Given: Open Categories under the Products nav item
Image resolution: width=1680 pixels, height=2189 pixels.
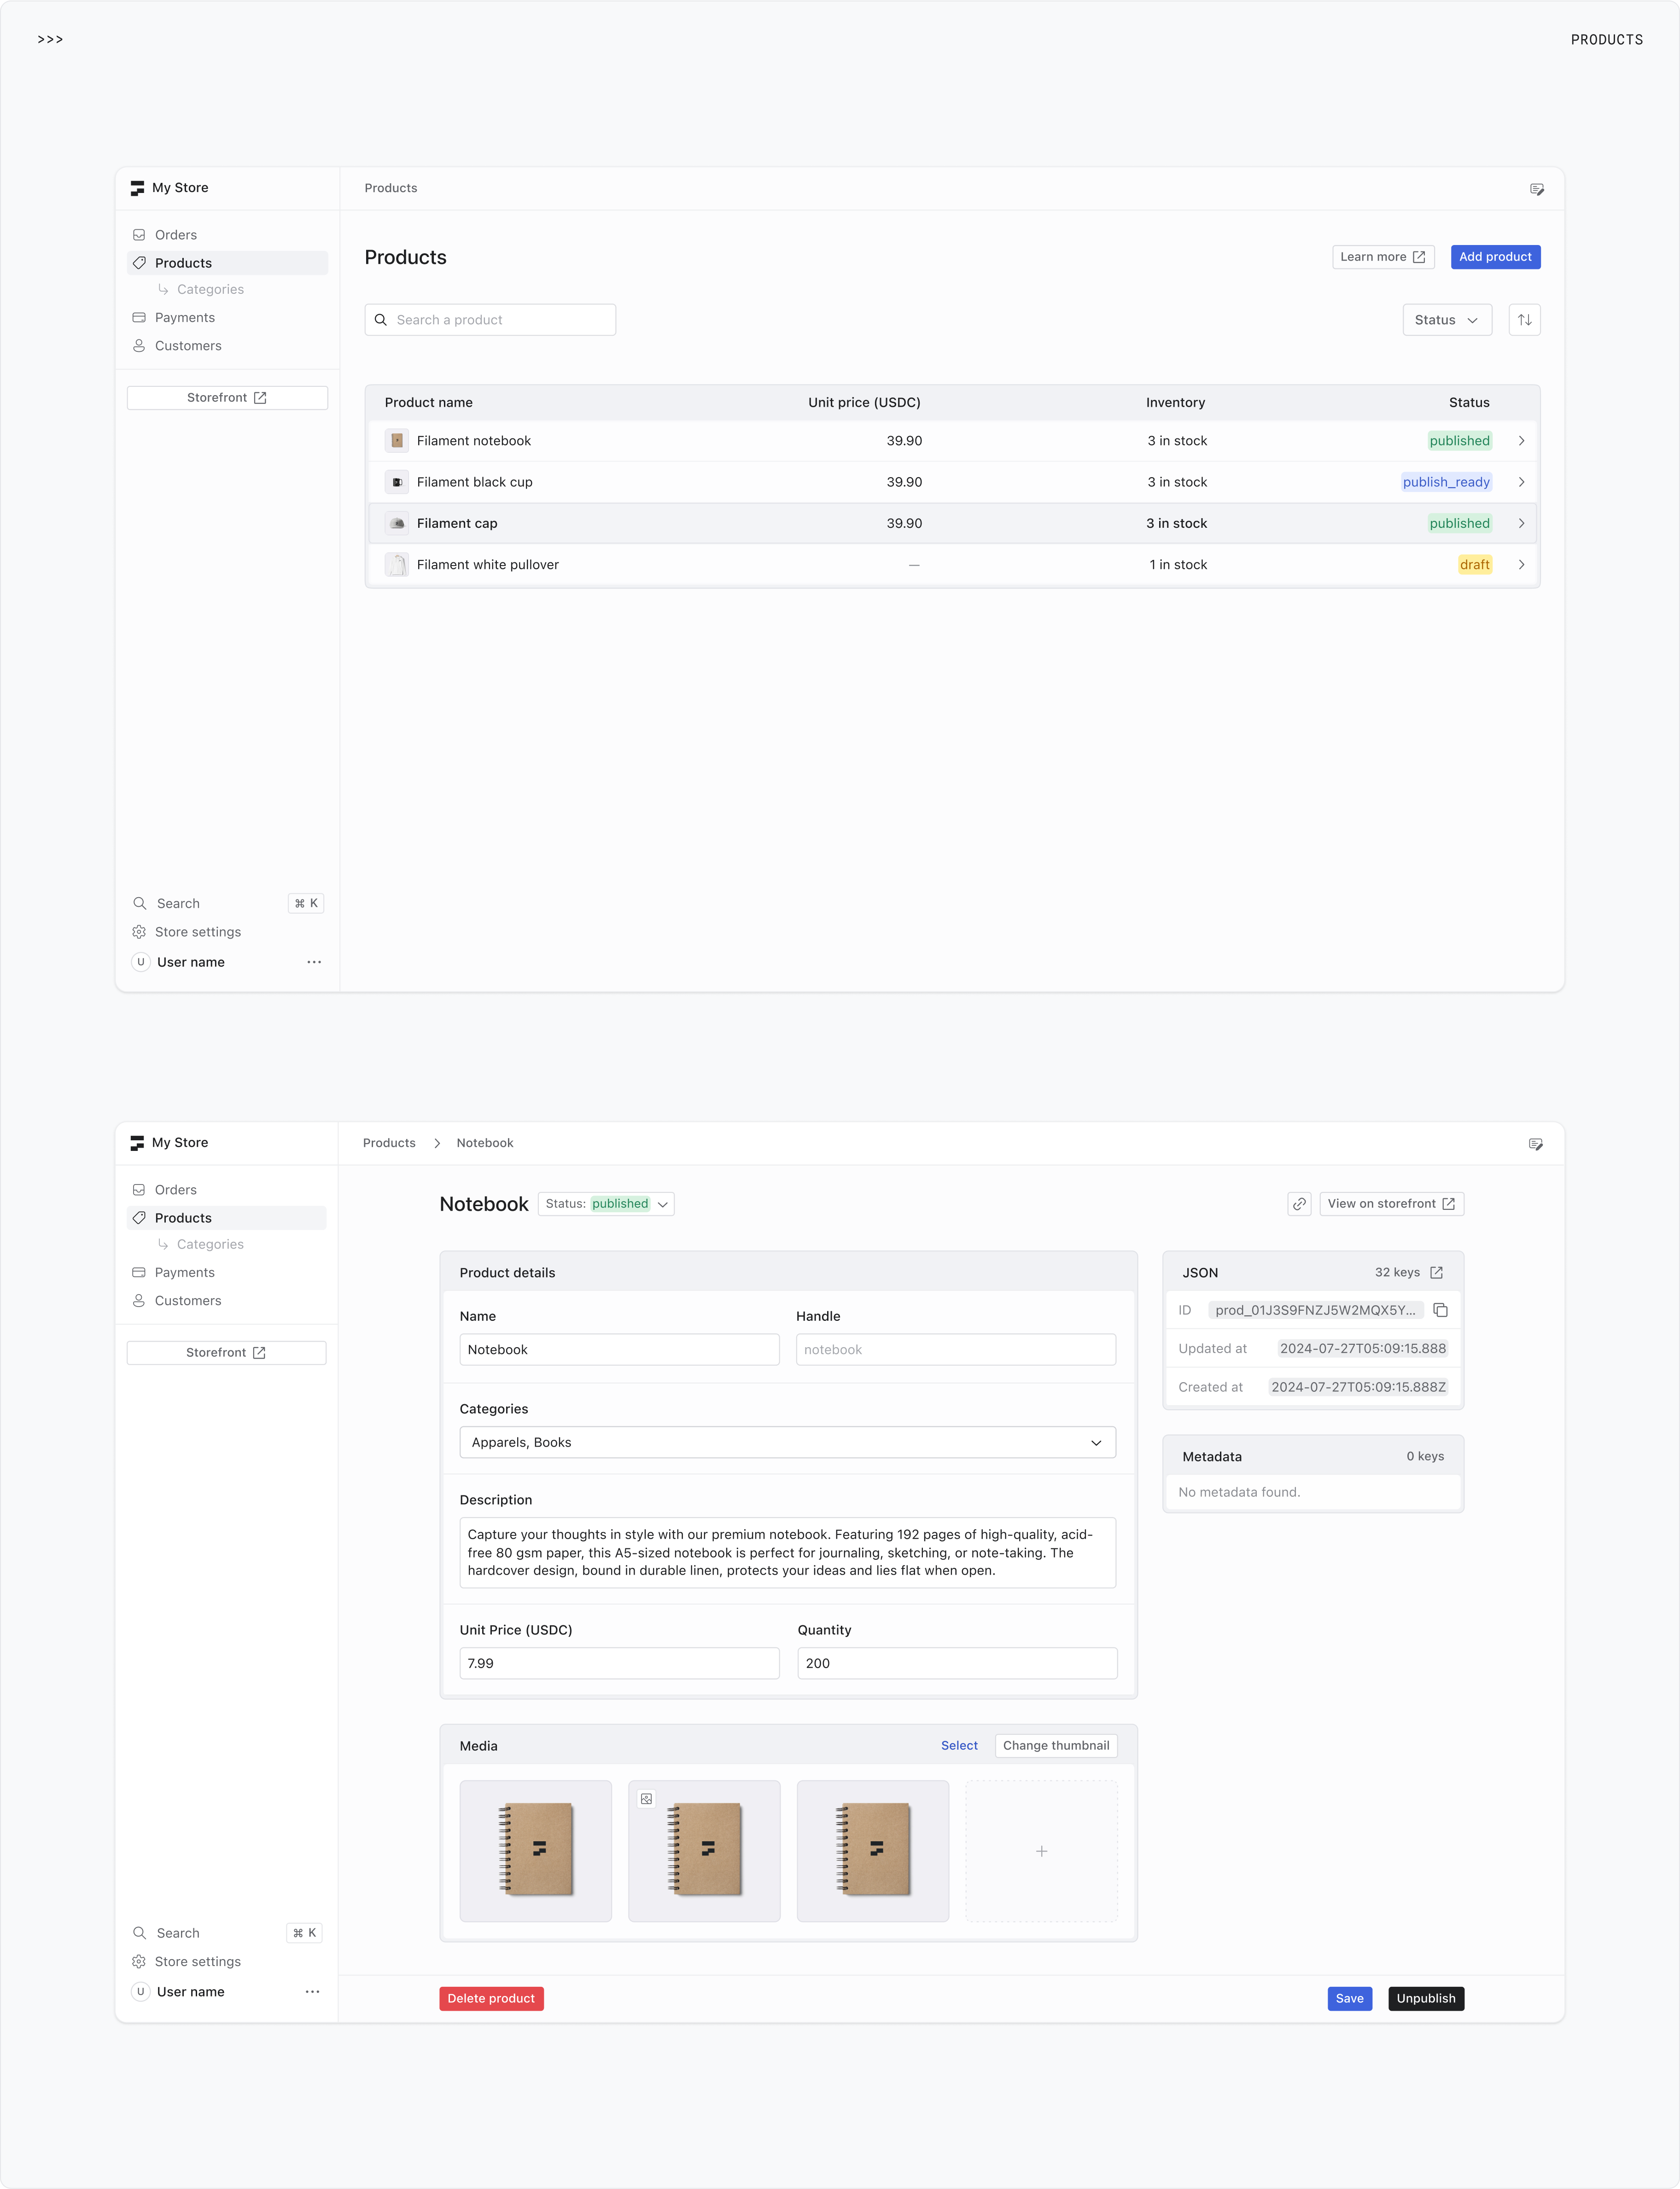Looking at the screenshot, I should (210, 289).
